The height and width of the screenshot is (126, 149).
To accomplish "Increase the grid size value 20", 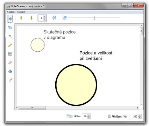I will click(x=89, y=115).
